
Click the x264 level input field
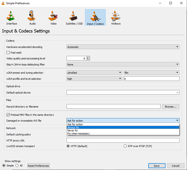[x=152, y=79]
